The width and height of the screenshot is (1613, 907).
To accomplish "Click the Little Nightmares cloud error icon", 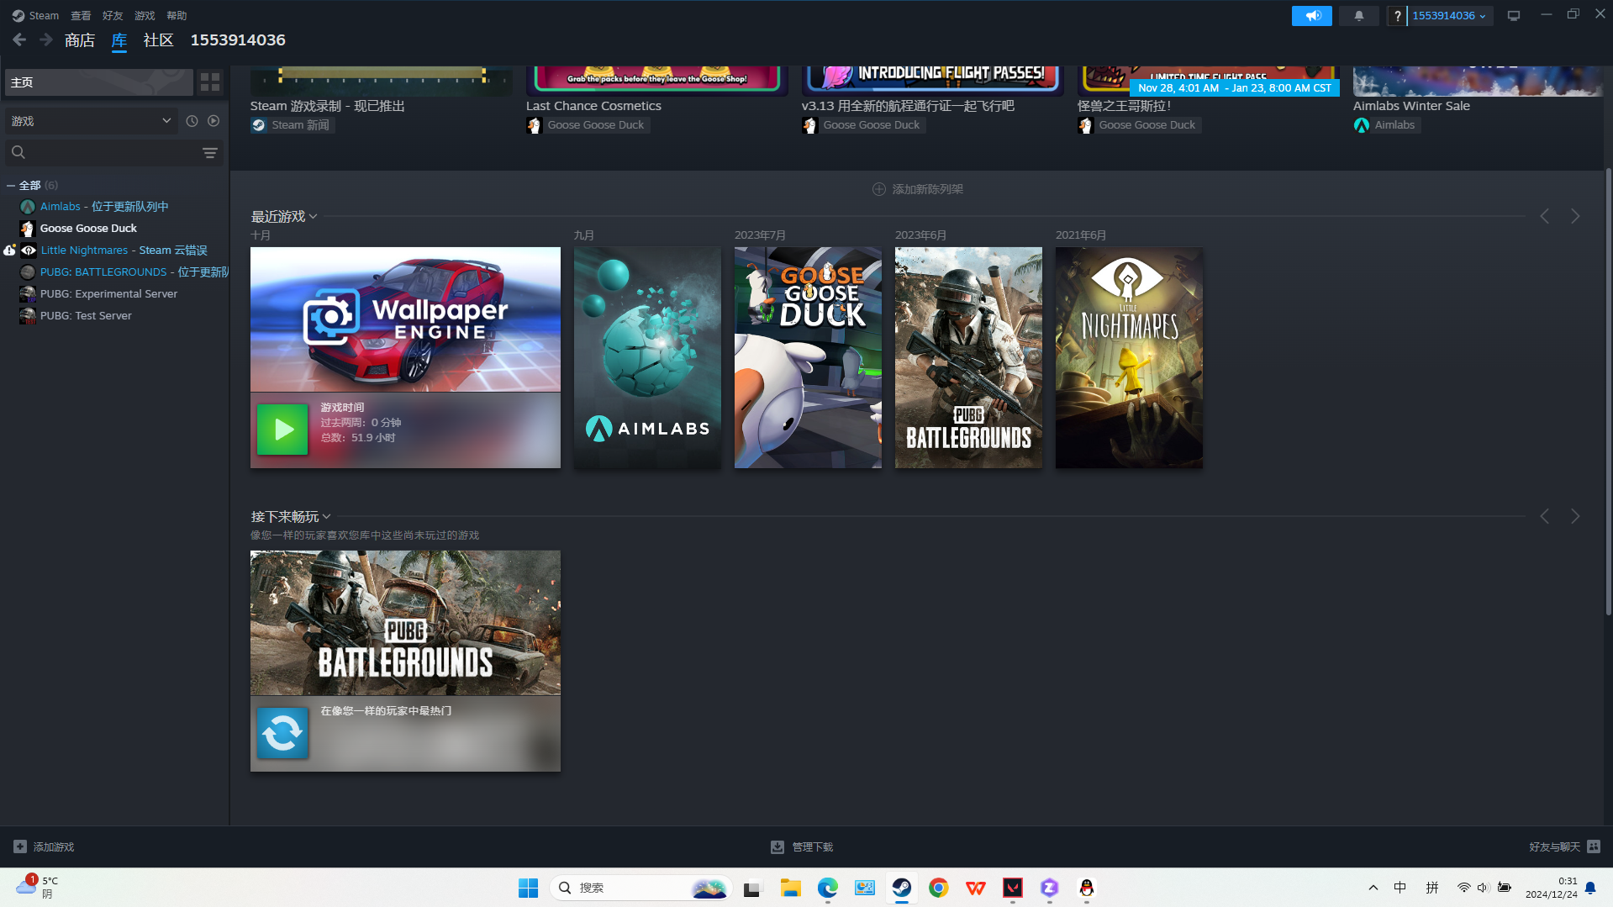I will (9, 250).
